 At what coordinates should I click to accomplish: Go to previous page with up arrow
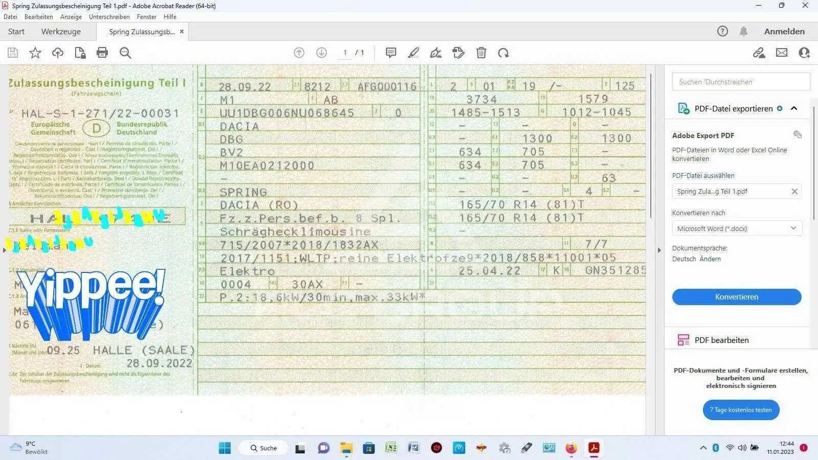[x=299, y=53]
